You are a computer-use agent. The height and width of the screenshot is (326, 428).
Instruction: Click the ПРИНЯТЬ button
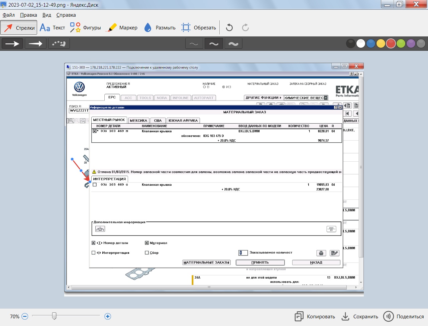pos(260,263)
